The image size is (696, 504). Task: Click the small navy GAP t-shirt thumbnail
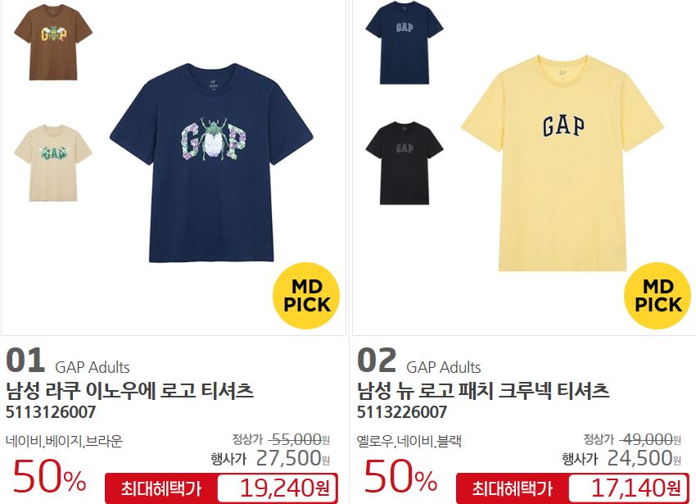click(x=404, y=43)
